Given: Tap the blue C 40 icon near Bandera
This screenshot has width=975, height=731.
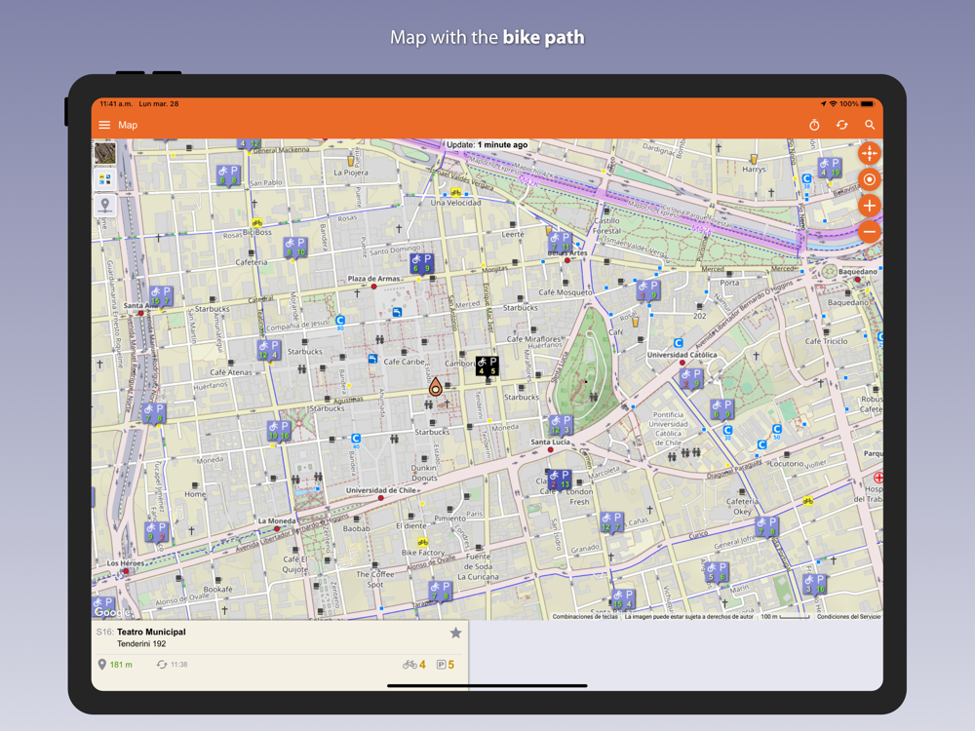Looking at the screenshot, I should pos(356,440).
